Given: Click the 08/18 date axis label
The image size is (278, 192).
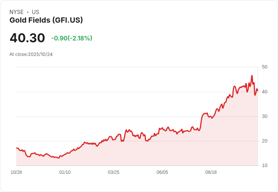Looking at the screenshot, I should pos(211,172).
